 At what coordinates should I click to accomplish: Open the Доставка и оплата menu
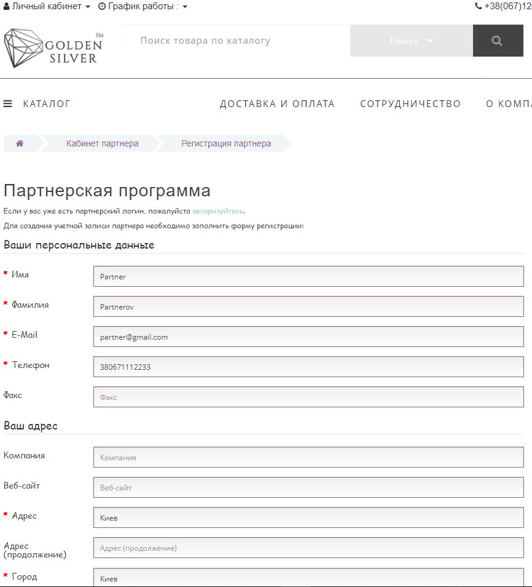(x=277, y=103)
